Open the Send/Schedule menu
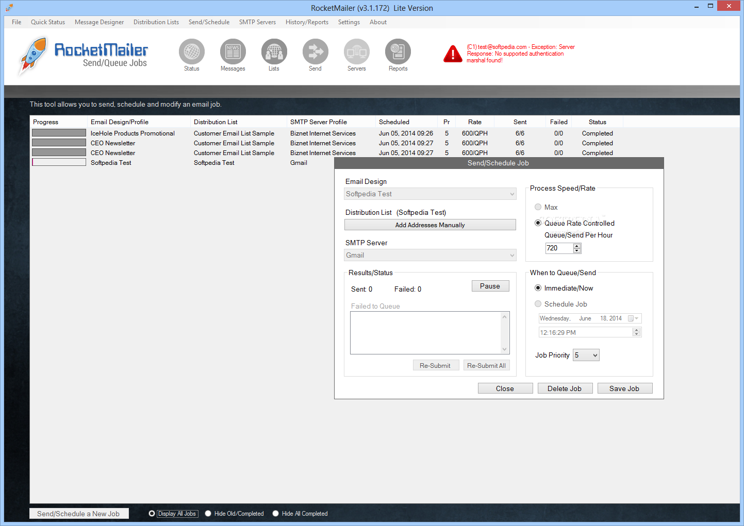The image size is (744, 526). pyautogui.click(x=209, y=22)
